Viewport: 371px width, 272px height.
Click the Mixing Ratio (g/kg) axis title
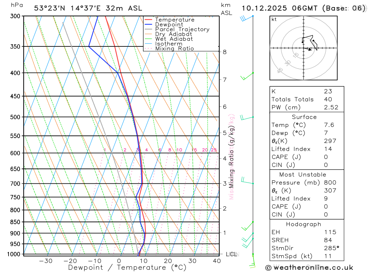point(231,157)
